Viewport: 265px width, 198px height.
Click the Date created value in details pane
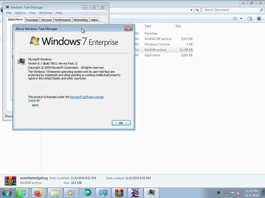point(138,178)
